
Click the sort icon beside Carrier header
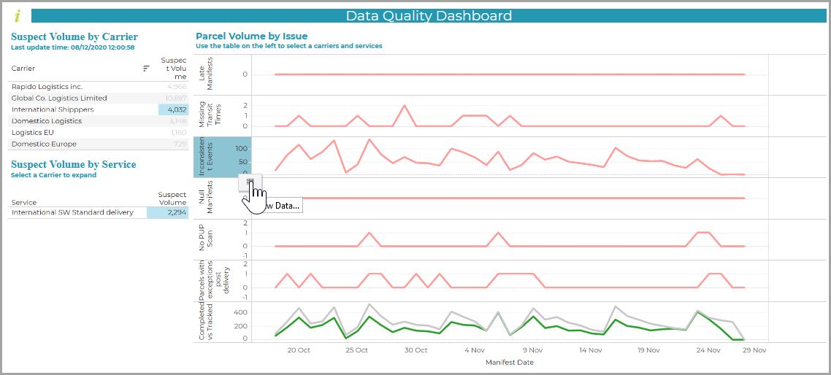pos(146,69)
